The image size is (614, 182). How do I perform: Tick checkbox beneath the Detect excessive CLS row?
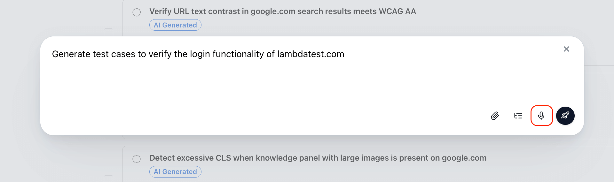pos(109,179)
